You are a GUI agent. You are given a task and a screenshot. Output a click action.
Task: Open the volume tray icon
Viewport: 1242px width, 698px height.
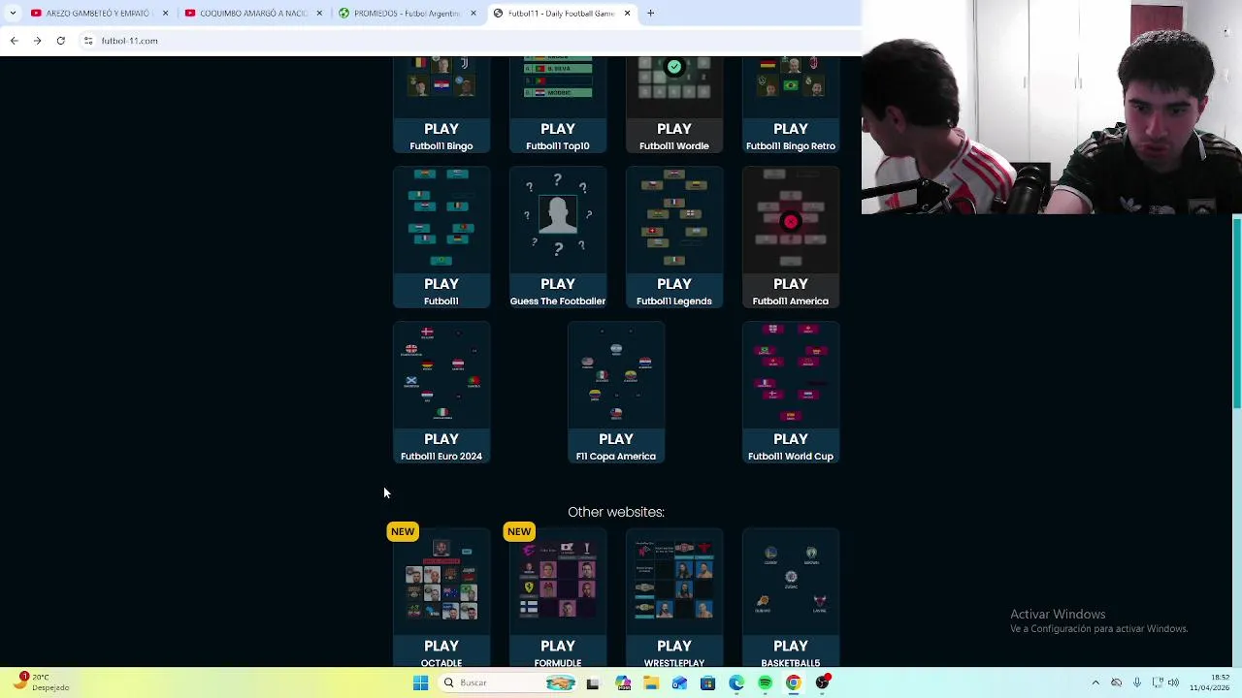click(x=1173, y=682)
